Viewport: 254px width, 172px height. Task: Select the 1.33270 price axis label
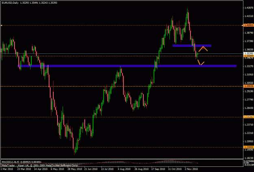[x=249, y=66]
